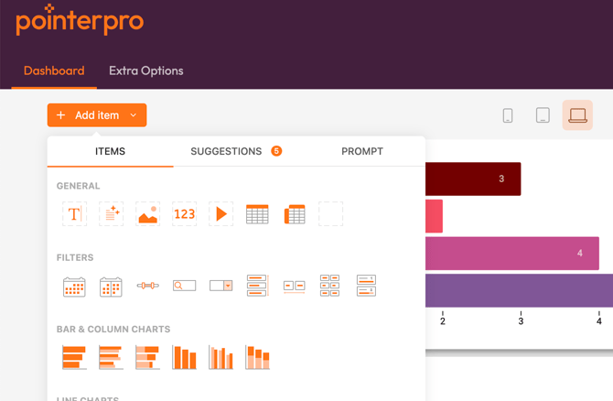The image size is (613, 401).
Task: Switch to tablet preview
Action: tap(543, 115)
